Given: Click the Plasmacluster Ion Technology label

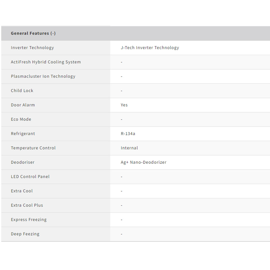Looking at the screenshot, I should coord(43,76).
